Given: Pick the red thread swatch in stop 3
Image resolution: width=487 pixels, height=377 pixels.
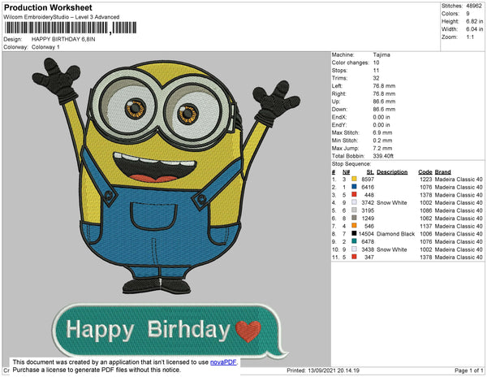Looking at the screenshot, I should (354, 195).
